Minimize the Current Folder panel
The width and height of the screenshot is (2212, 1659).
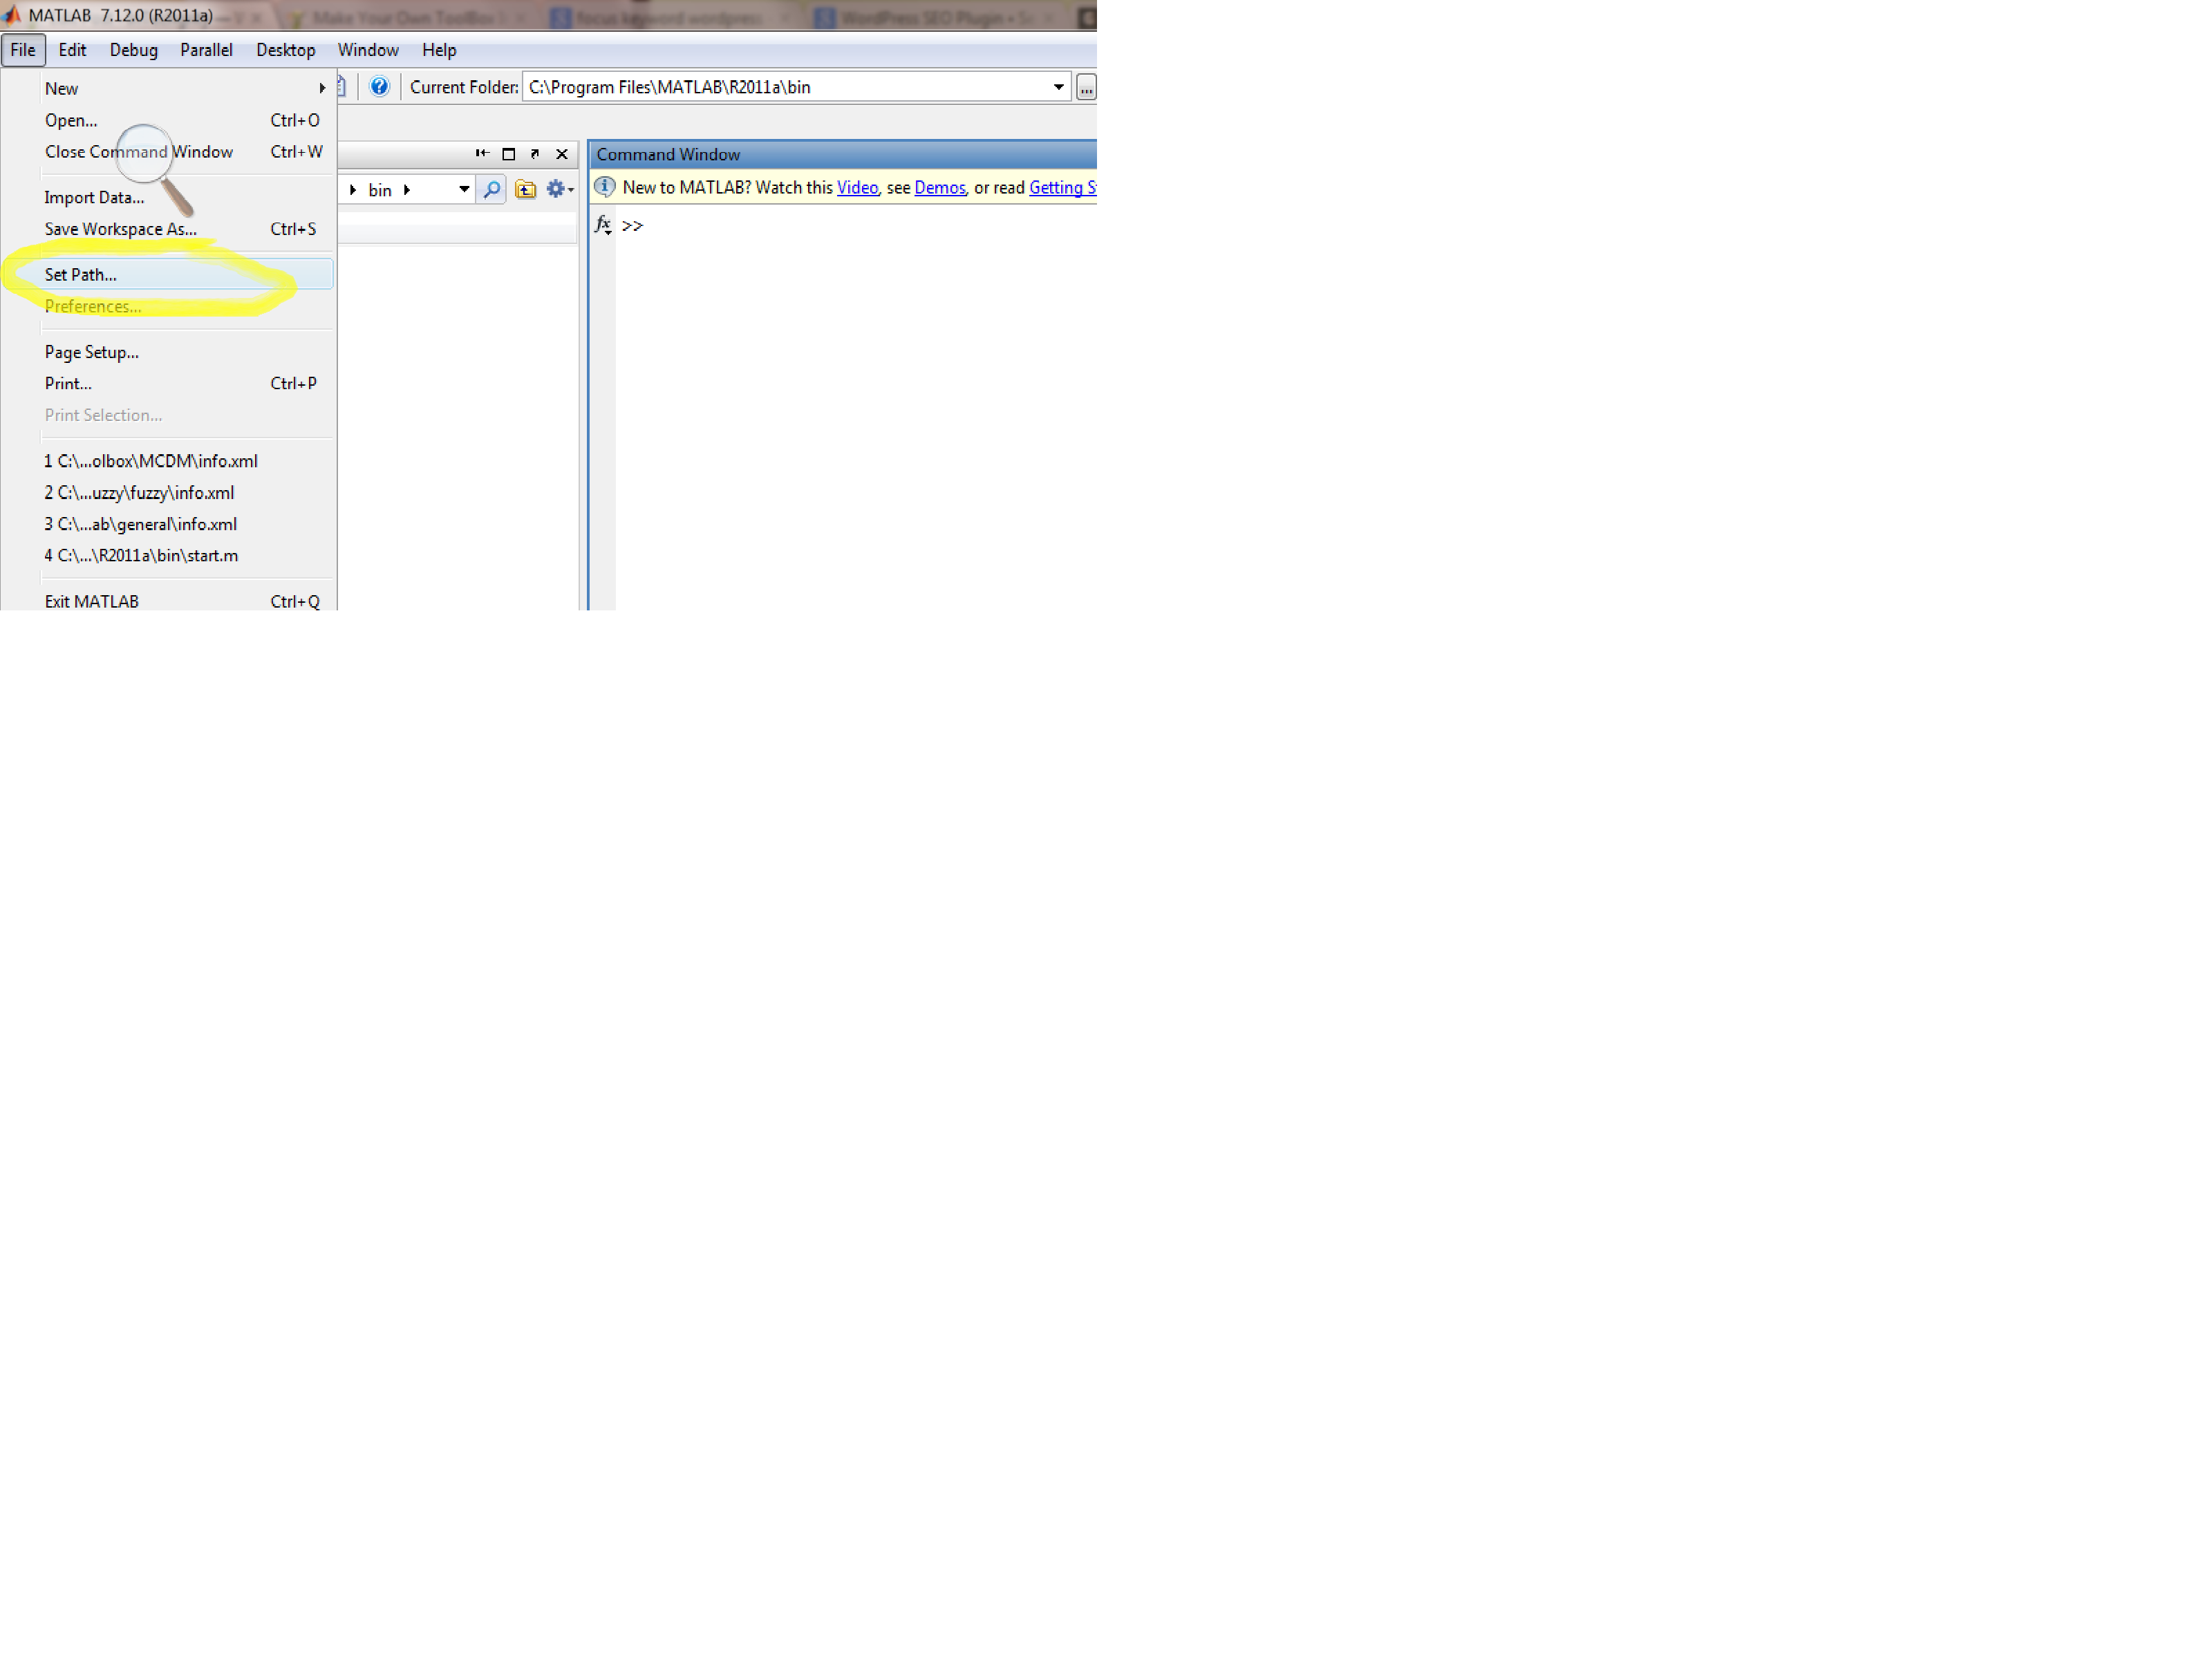482,153
